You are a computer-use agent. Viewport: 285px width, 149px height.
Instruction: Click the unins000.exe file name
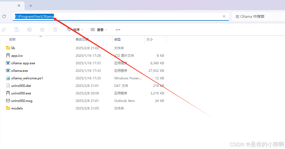21,93
